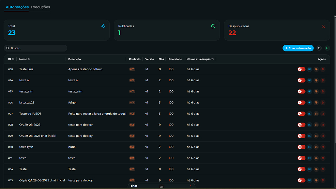Image resolution: width=336 pixels, height=189 pixels.
Task: Click the page vertical scrollbar
Action: click(x=335, y=81)
